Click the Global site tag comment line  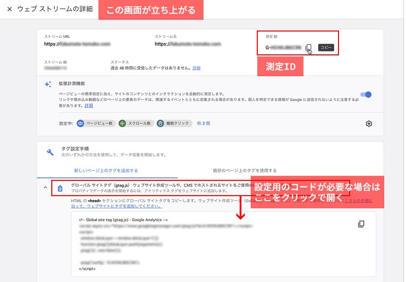[x=123, y=220]
